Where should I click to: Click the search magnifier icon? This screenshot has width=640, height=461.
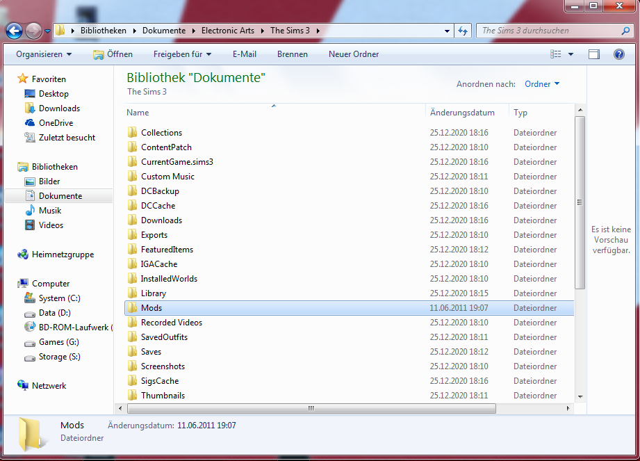(x=625, y=31)
